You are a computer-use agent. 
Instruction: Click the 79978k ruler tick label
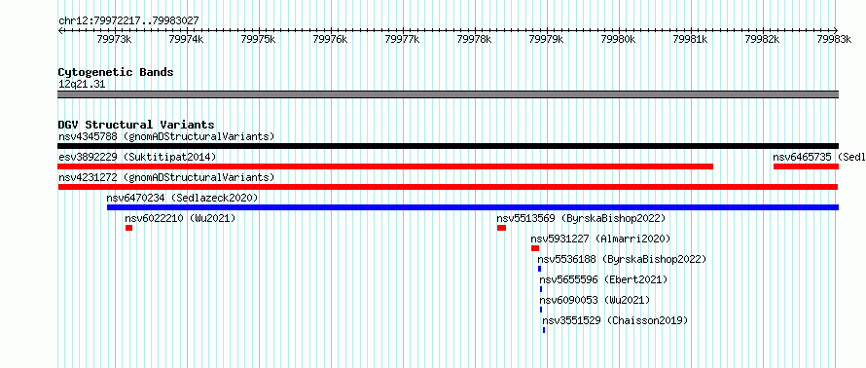click(x=475, y=39)
